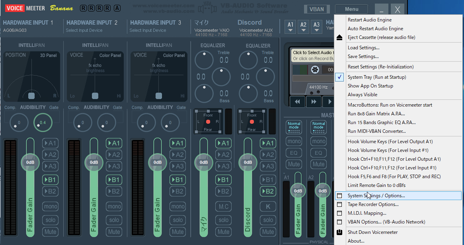Solo the Hardware Input 2 strip
Screen dimensions: 464x245
coord(114,220)
